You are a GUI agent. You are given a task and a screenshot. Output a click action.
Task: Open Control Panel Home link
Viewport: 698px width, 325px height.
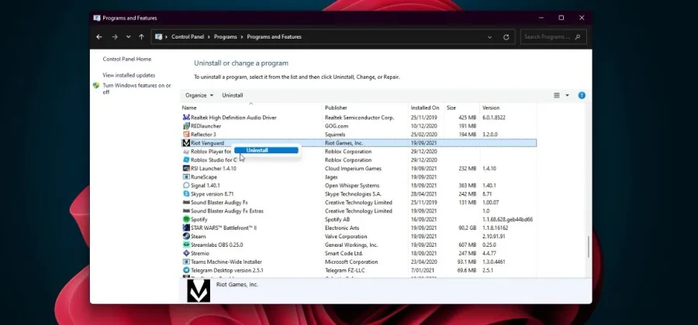127,59
